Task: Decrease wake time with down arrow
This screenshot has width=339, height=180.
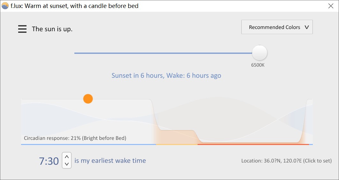Action: coord(67,164)
